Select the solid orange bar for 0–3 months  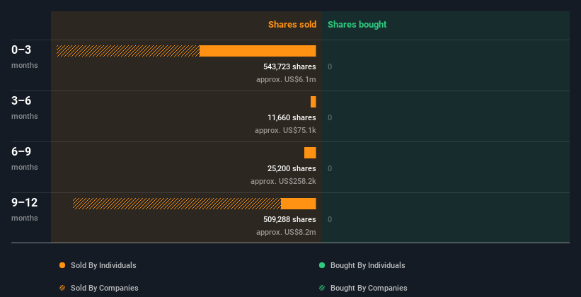258,51
